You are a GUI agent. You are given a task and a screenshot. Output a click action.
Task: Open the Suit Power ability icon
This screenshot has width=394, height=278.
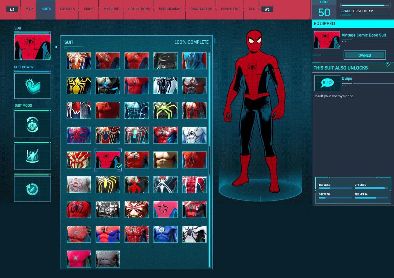tap(32, 86)
